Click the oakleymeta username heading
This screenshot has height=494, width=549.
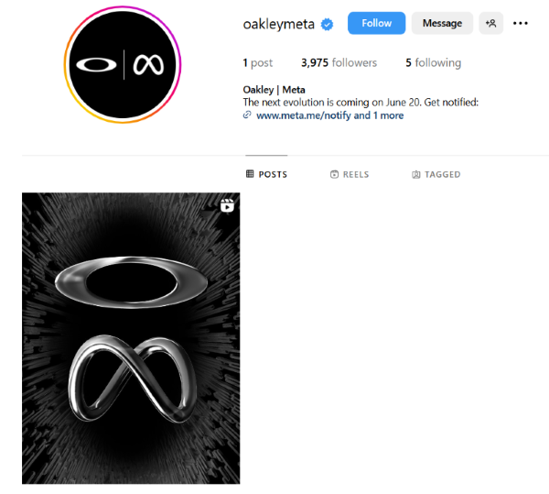279,24
